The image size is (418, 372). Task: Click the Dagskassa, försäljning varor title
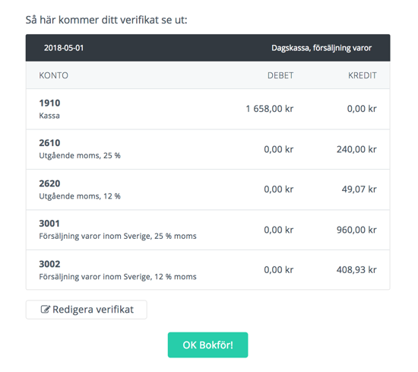pos(321,48)
